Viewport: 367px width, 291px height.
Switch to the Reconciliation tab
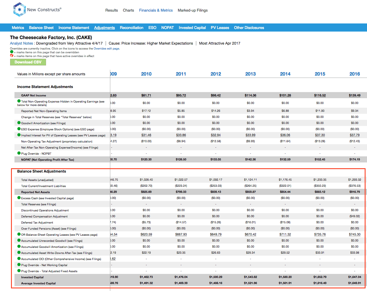pos(132,28)
